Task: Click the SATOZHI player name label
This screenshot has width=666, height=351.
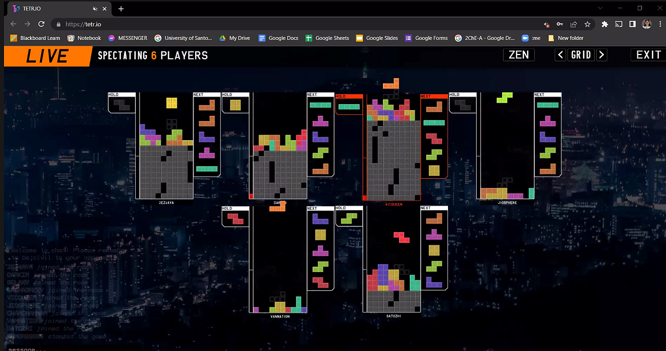Action: pos(393,316)
